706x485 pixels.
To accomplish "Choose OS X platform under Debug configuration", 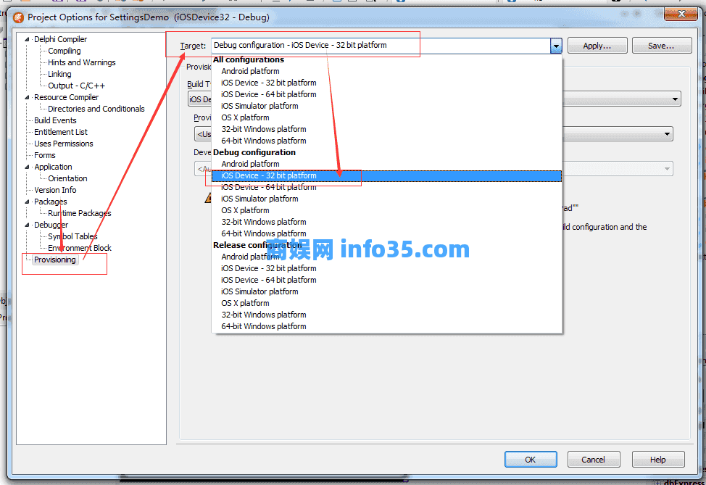I will [x=387, y=210].
